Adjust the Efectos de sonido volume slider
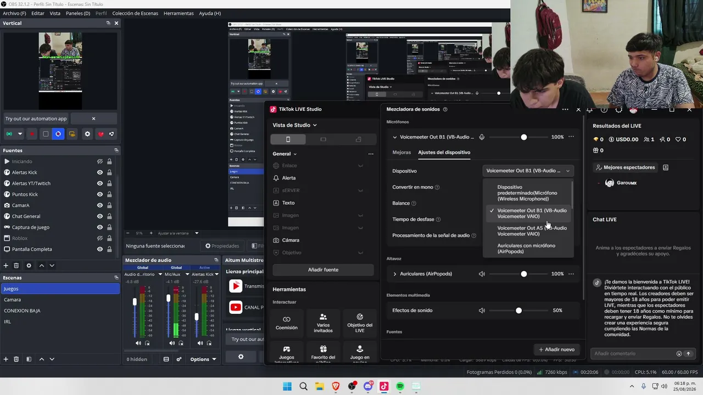 pyautogui.click(x=518, y=311)
